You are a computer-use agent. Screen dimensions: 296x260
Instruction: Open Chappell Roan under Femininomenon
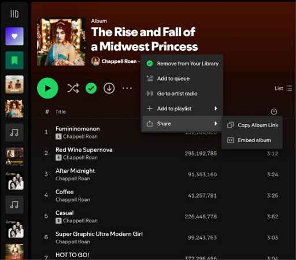click(x=80, y=136)
